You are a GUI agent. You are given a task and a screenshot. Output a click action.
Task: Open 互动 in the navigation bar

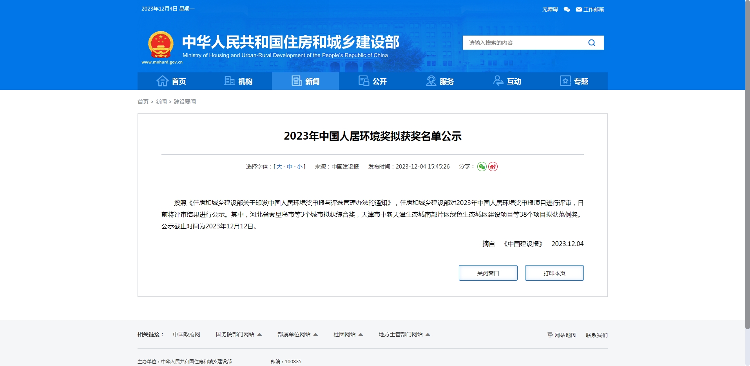[507, 81]
